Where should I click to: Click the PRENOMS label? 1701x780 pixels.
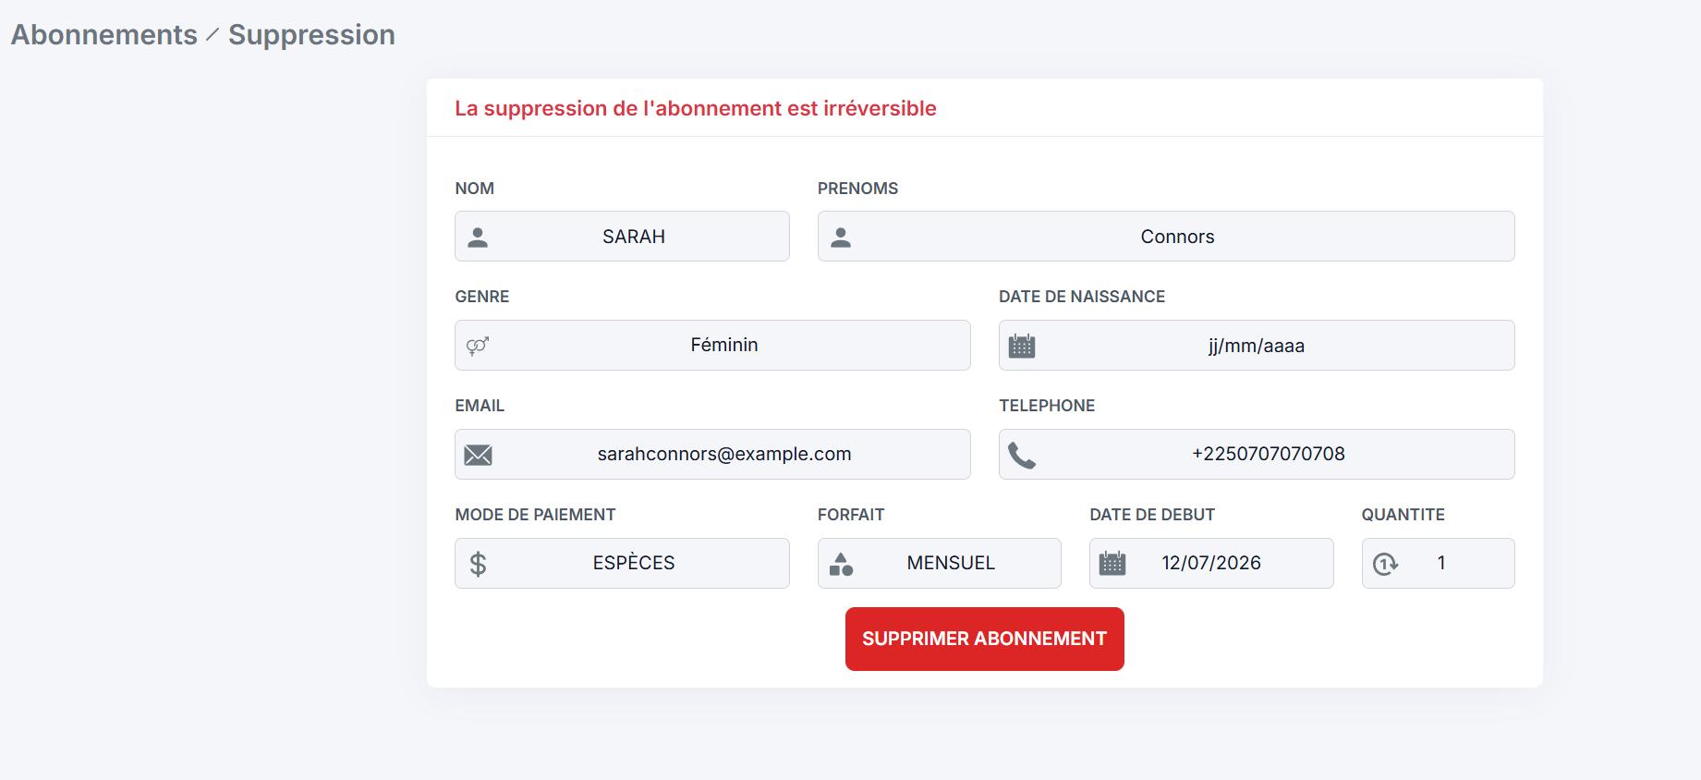[x=858, y=189]
